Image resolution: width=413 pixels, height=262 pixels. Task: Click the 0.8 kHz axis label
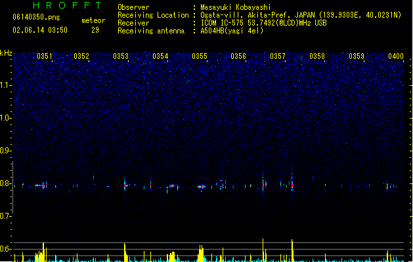5,183
